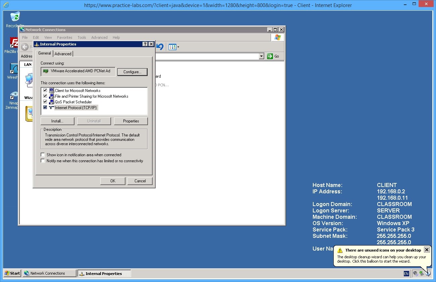The width and height of the screenshot is (436, 282).
Task: Expand the Address bar dropdown
Action: [262, 56]
